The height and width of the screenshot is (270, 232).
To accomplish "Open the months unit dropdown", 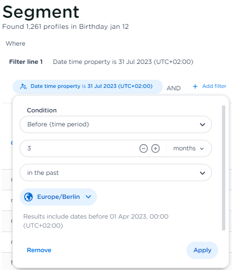I will pyautogui.click(x=188, y=148).
